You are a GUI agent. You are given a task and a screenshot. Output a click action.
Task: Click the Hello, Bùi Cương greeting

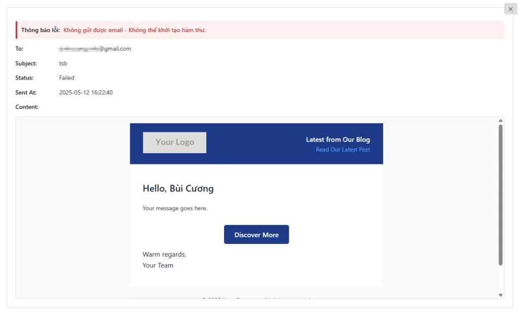(x=178, y=189)
